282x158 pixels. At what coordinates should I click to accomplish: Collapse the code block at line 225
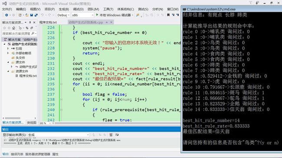click(x=61, y=32)
